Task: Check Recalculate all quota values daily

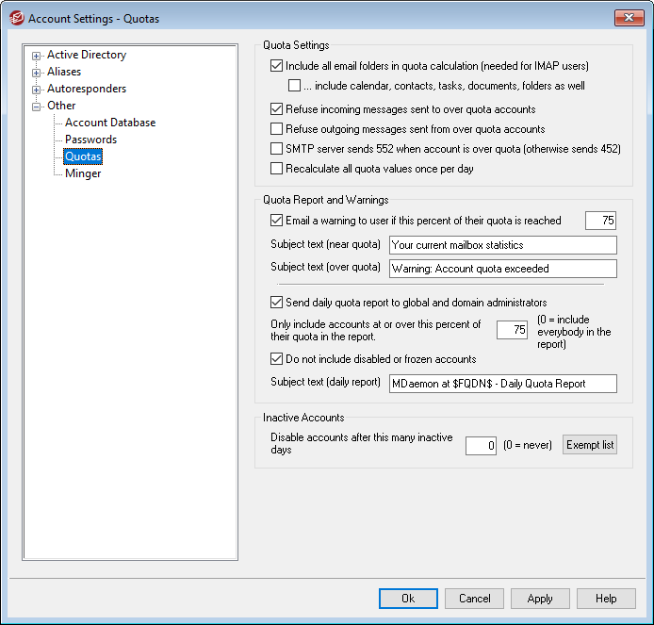Action: pyautogui.click(x=276, y=169)
